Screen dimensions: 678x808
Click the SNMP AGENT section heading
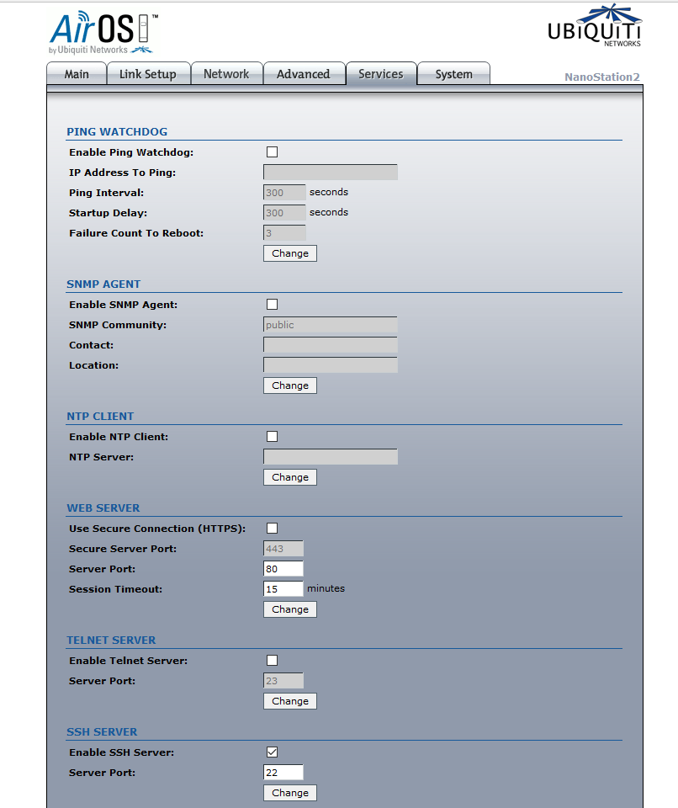[x=103, y=284]
